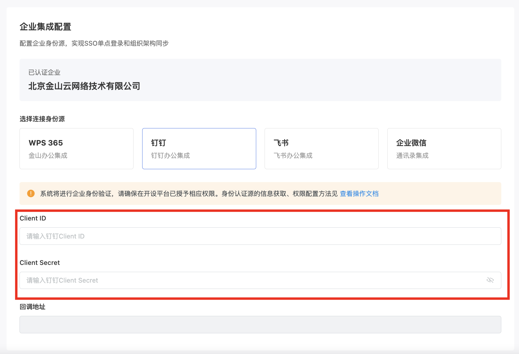
Task: Select the WPS 365 identity source card
Action: coord(76,149)
